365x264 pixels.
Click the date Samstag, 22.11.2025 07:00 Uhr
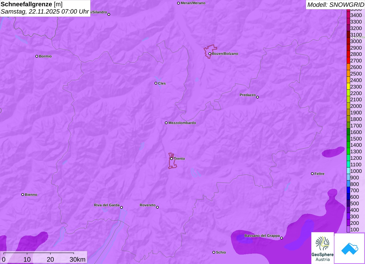[45, 11]
